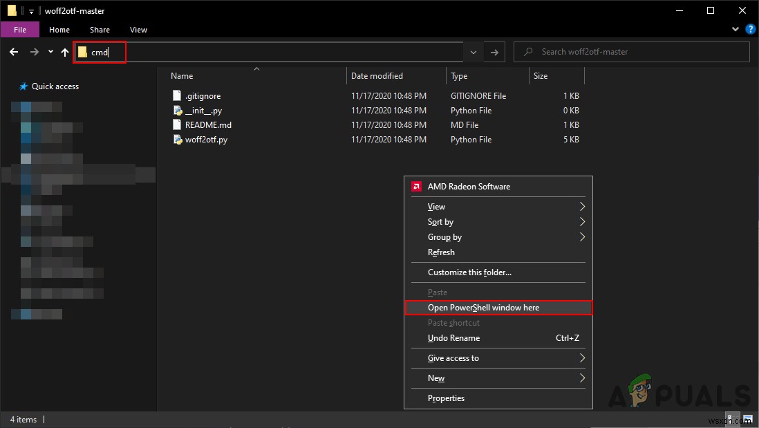The width and height of the screenshot is (759, 428).
Task: Click the Up one level arrow
Action: [65, 52]
